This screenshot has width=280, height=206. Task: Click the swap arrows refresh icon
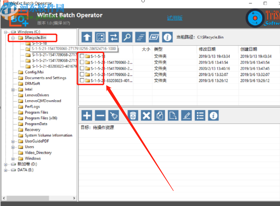point(114,37)
